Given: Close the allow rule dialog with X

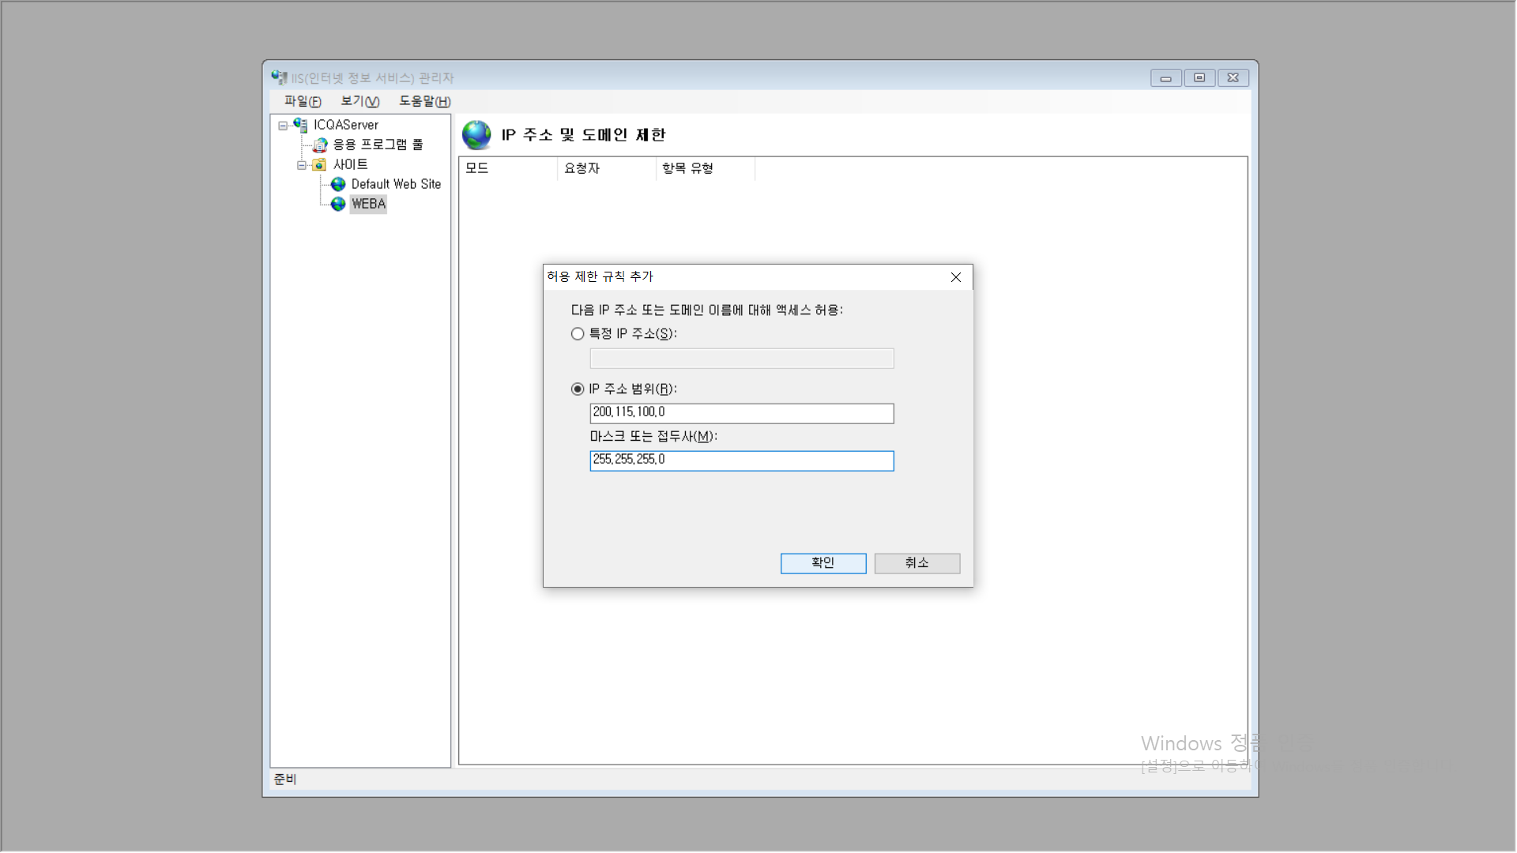Looking at the screenshot, I should [x=955, y=277].
